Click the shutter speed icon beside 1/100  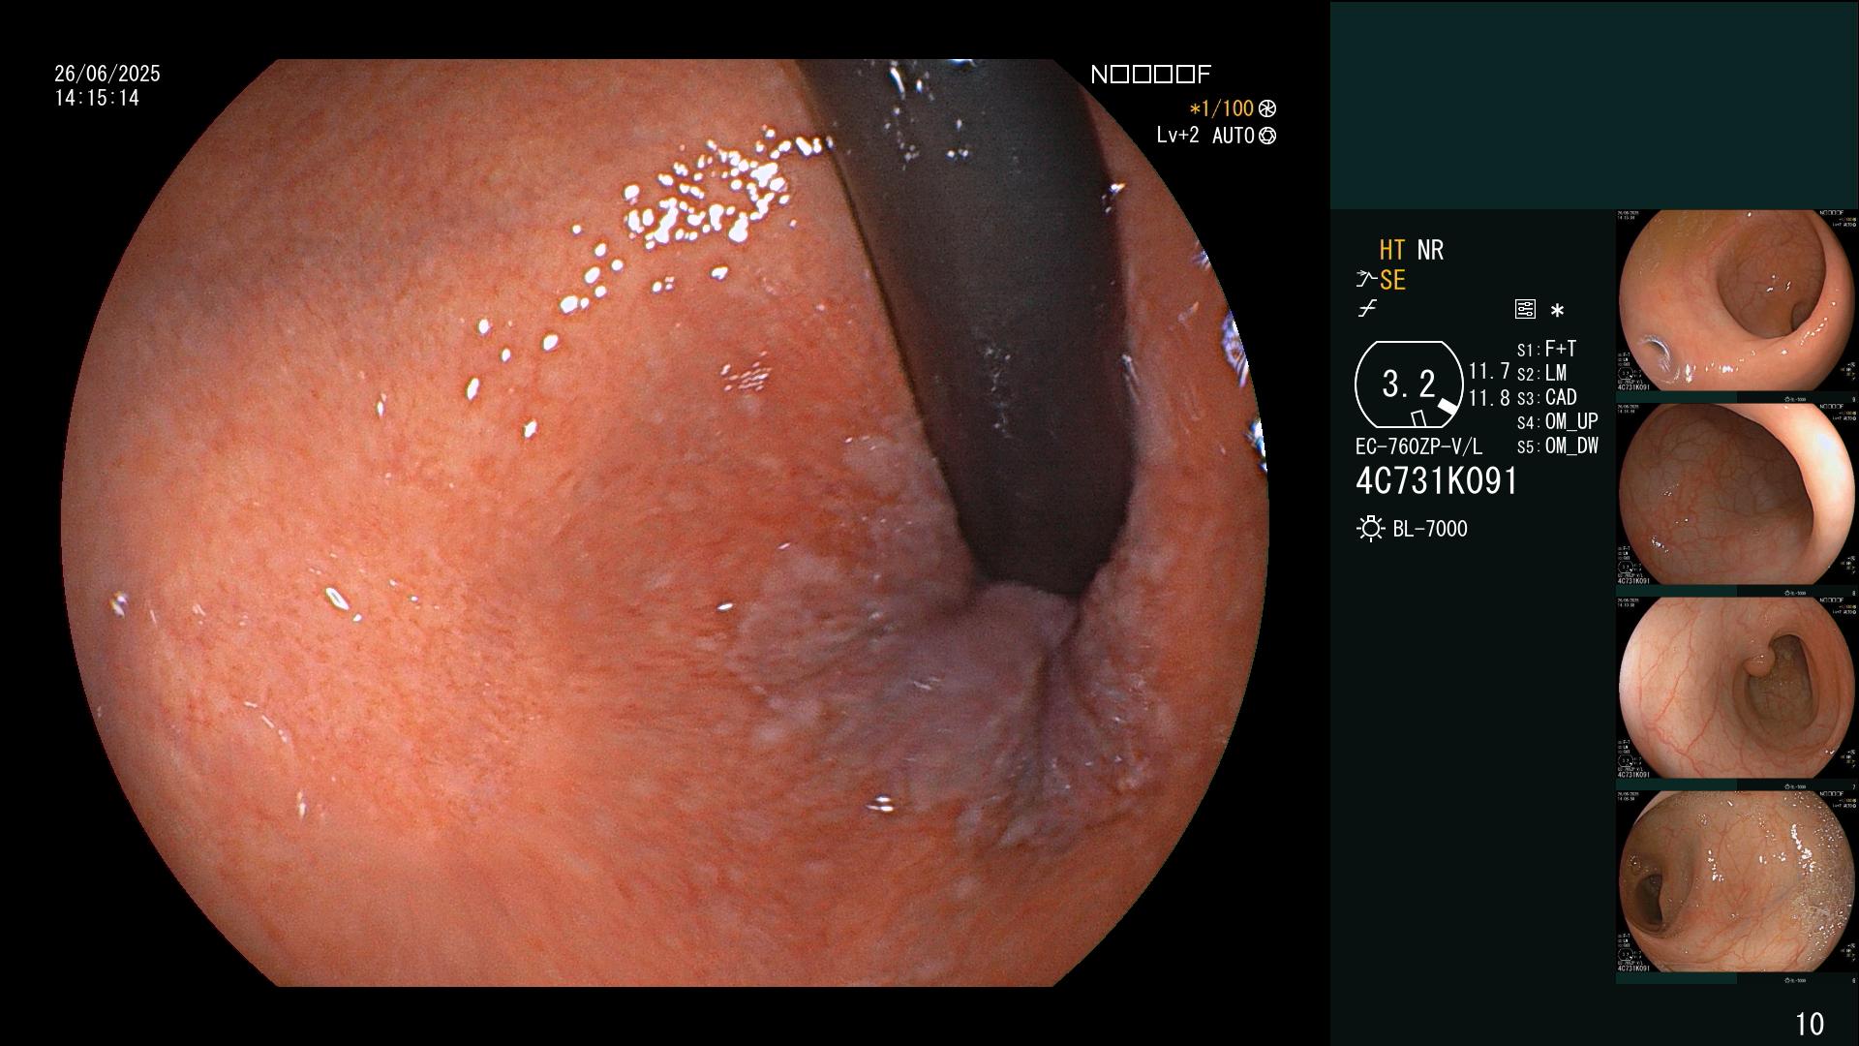(x=1266, y=109)
